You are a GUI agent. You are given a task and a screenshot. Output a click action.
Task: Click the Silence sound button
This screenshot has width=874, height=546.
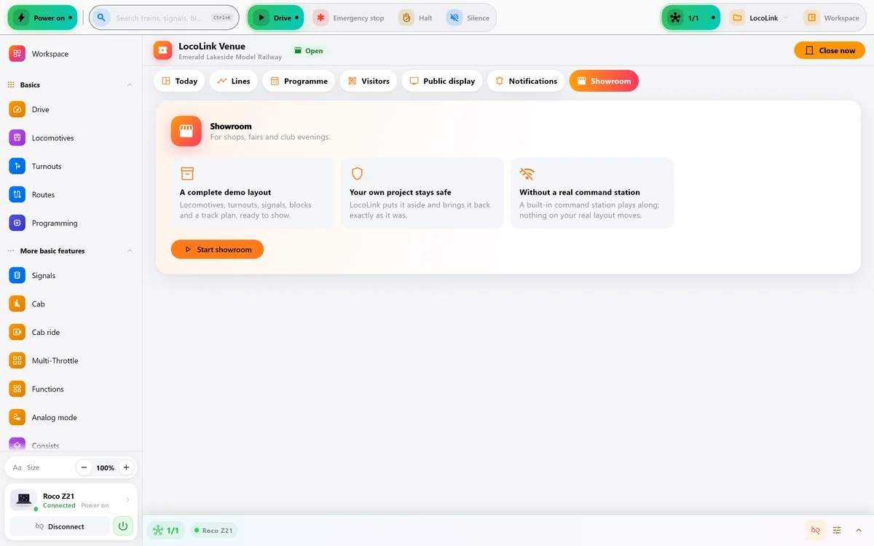(x=468, y=17)
